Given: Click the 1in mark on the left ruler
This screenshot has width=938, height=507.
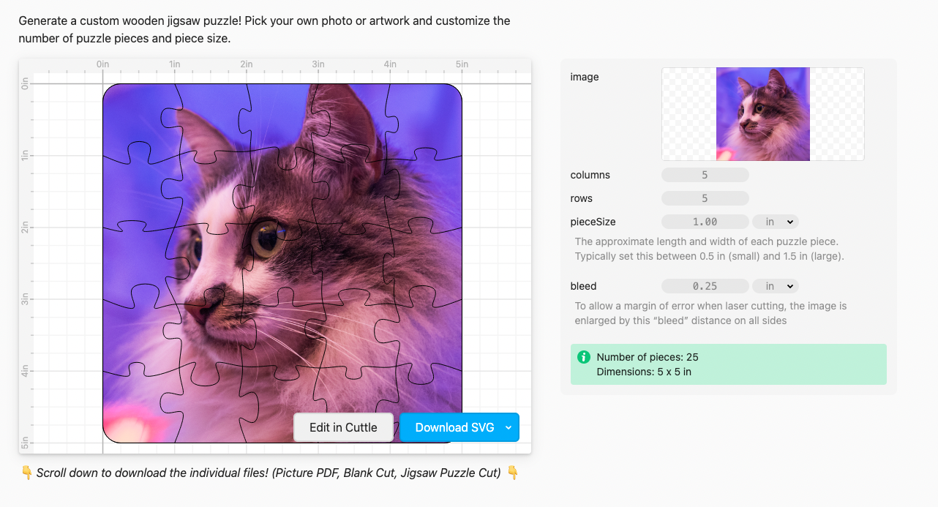Looking at the screenshot, I should (26, 155).
